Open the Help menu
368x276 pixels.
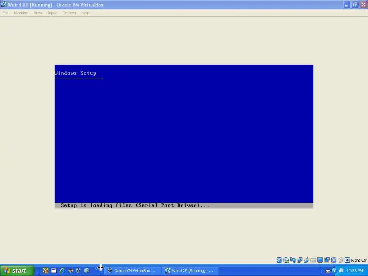pos(86,13)
